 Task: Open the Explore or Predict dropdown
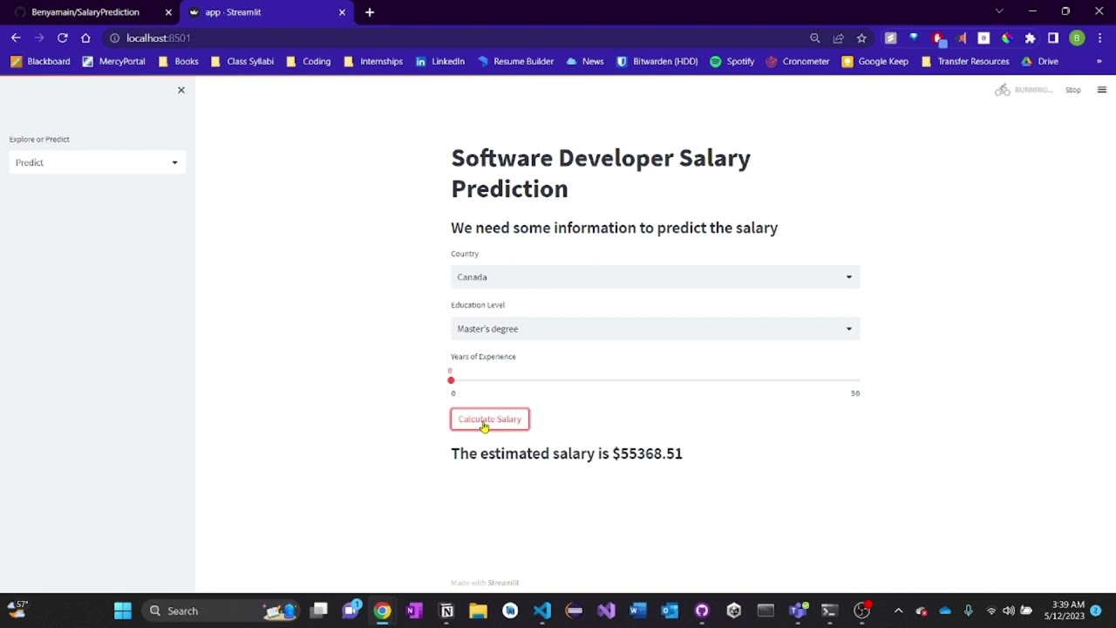98,162
